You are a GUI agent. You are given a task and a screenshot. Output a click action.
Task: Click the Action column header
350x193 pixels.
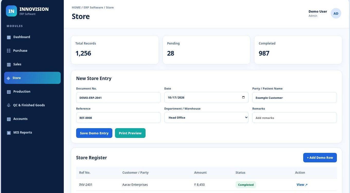pyautogui.click(x=300, y=173)
